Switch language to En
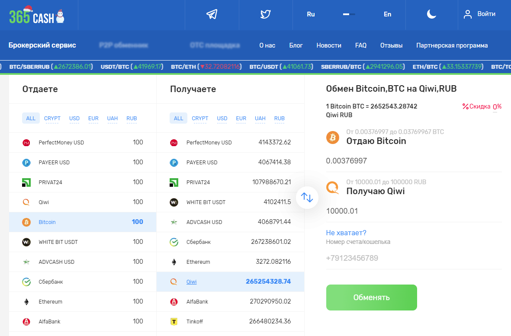511x336 pixels. pyautogui.click(x=387, y=14)
